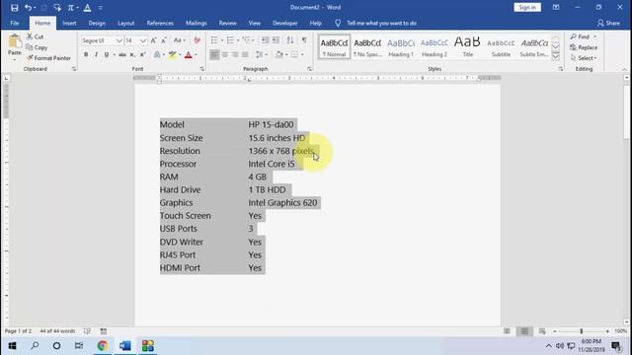Switch to the Design tab
The image size is (632, 355).
97,23
